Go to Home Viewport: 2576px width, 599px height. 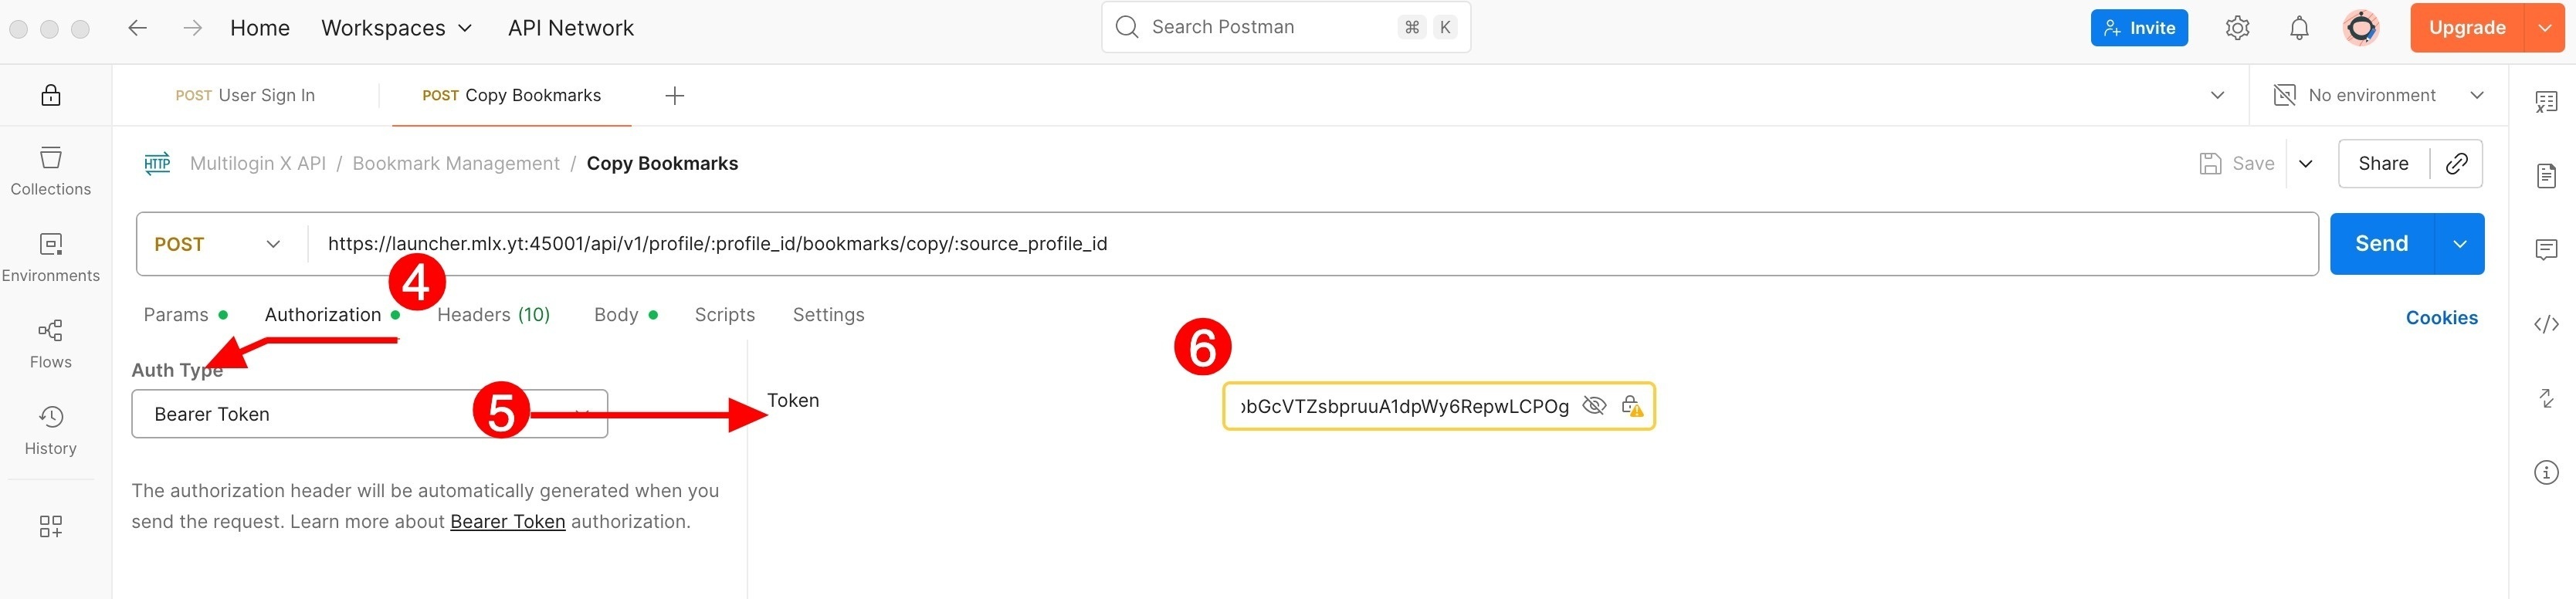coord(260,28)
